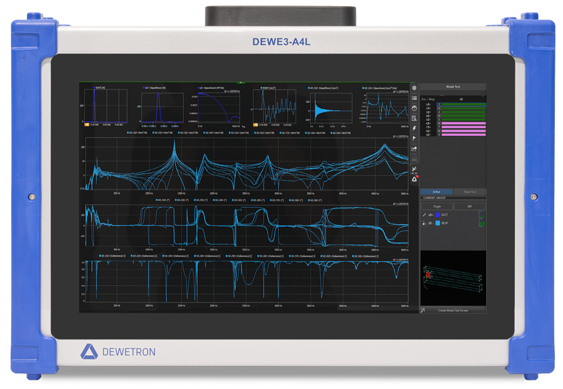
Task: Select the flag marker icon in the sidebar
Action: click(x=414, y=138)
